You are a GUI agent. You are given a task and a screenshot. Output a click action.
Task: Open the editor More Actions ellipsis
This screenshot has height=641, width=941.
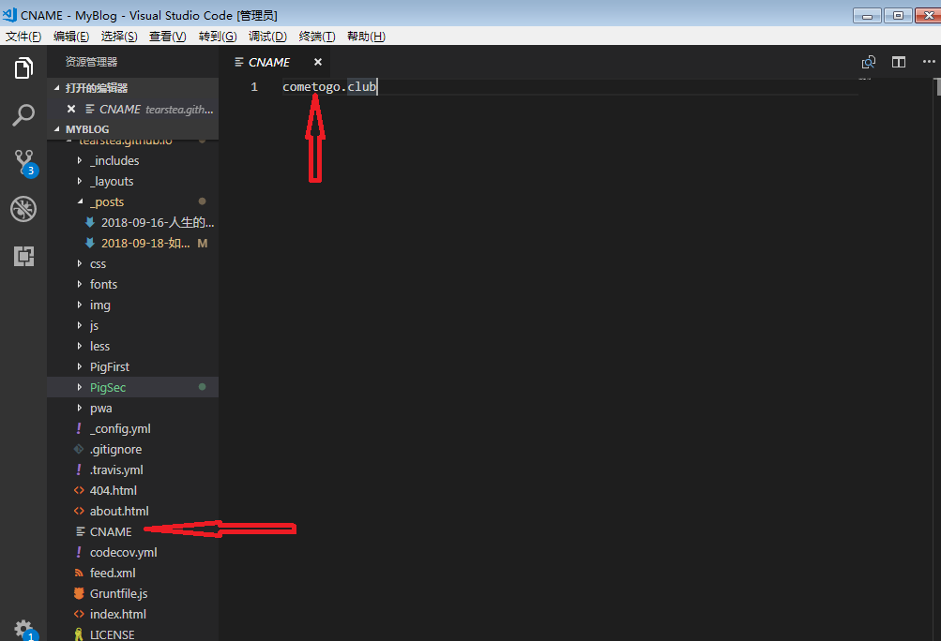pos(929,62)
